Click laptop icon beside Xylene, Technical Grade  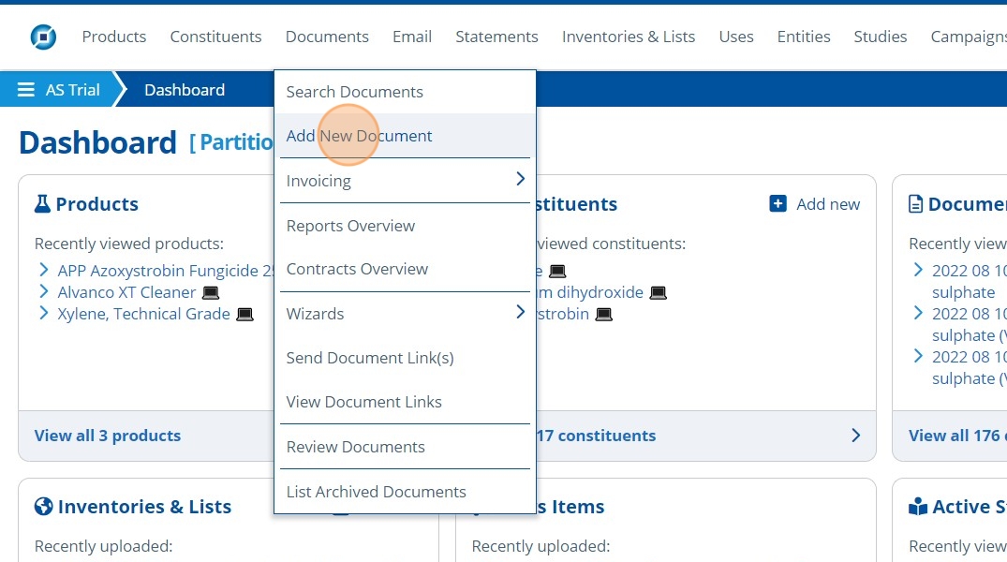coord(244,314)
